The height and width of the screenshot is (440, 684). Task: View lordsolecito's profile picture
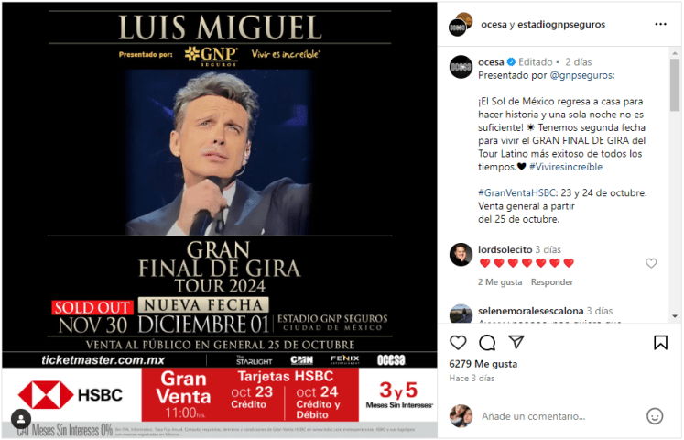(x=461, y=255)
